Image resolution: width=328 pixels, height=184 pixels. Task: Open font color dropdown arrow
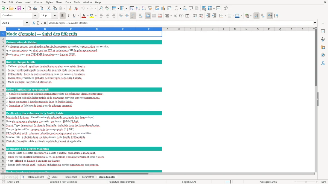pyautogui.click(x=88, y=16)
